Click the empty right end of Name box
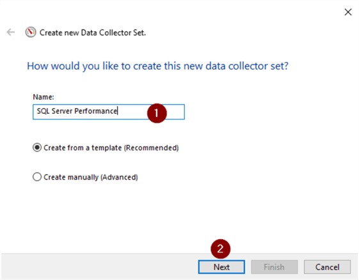This screenshot has height=280, width=359. 175,112
